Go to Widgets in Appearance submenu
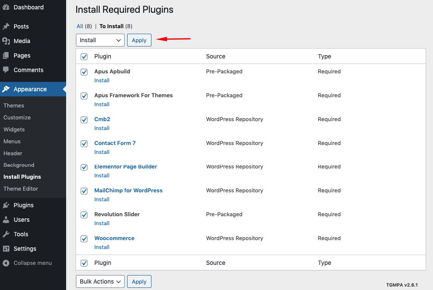Viewport: 433px width, 290px height. coord(14,129)
